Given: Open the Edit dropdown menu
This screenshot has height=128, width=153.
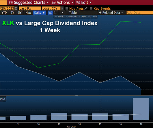Looking at the screenshot, I should 84,3.
